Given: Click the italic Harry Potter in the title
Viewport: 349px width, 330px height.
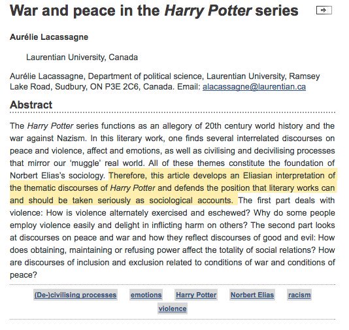Looking at the screenshot, I should tap(208, 10).
